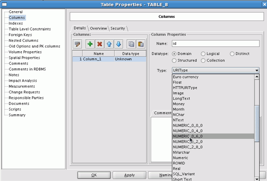Delete selected column with red X
The image size is (267, 181).
coord(100,44)
